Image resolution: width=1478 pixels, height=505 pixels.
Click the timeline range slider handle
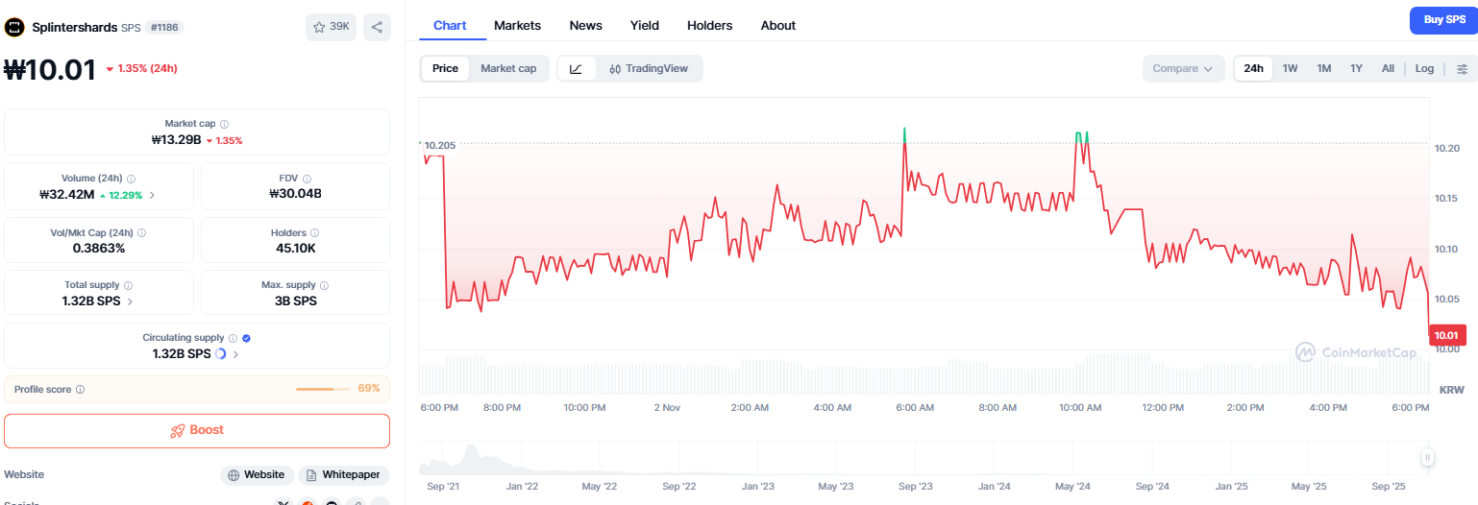click(x=1428, y=458)
